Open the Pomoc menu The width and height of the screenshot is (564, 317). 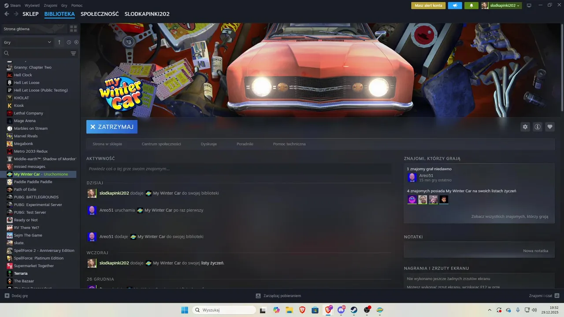coord(77,5)
